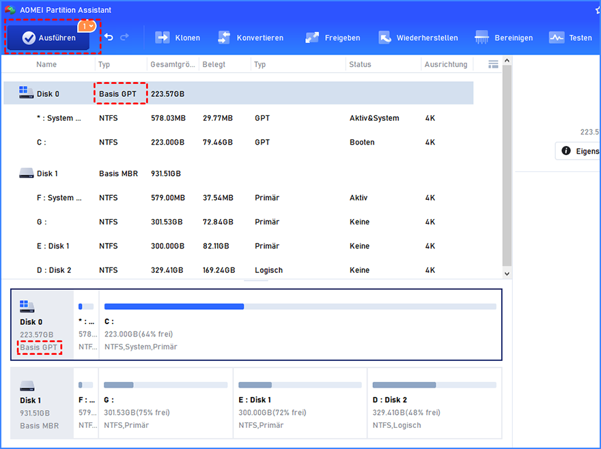The width and height of the screenshot is (601, 449).
Task: Click the Ausführen apply button
Action: [48, 38]
